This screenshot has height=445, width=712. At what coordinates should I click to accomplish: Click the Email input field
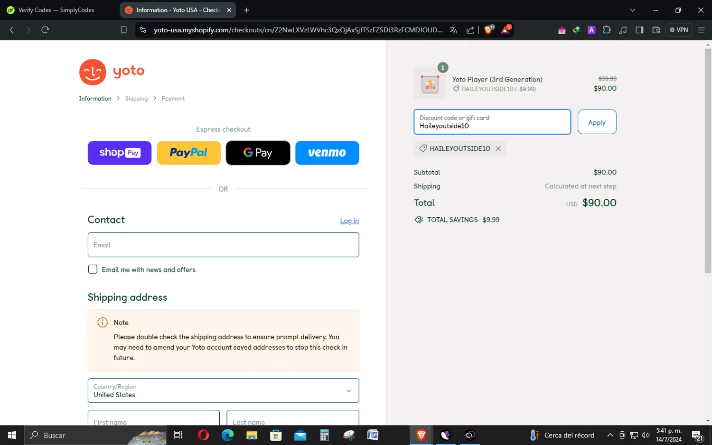click(223, 245)
